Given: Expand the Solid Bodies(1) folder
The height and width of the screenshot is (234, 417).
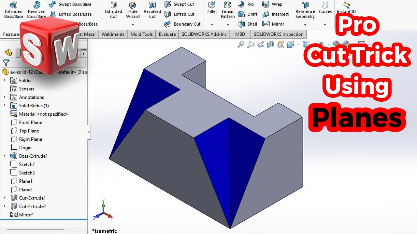Looking at the screenshot, I should pyautogui.click(x=4, y=106).
